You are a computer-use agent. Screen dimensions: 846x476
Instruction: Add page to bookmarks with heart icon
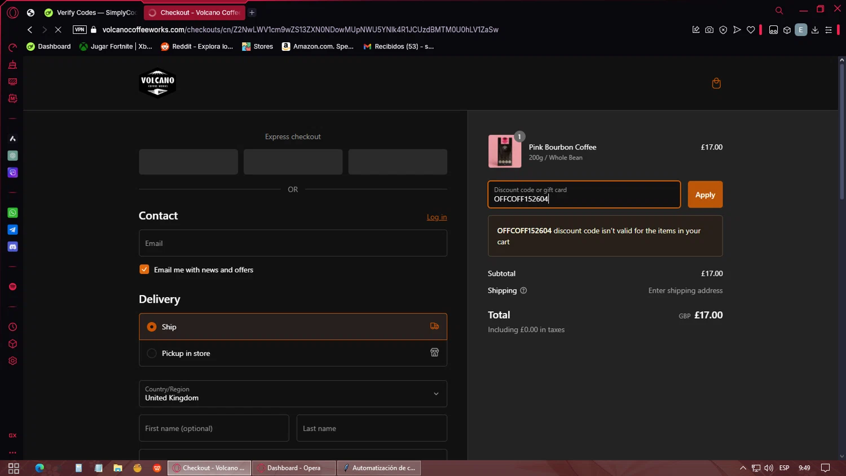coord(751,30)
